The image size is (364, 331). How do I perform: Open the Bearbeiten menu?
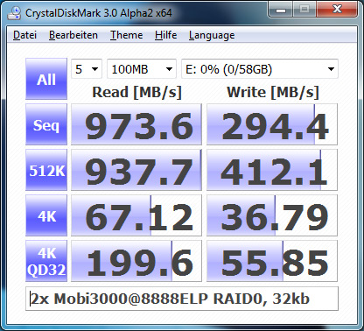(x=73, y=35)
